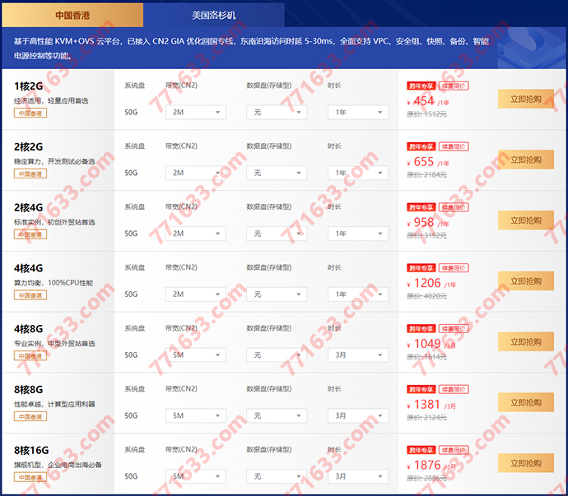The width and height of the screenshot is (568, 496).
Task: Open bandwidth dropdown for 8核8G plan
Action: [x=196, y=415]
